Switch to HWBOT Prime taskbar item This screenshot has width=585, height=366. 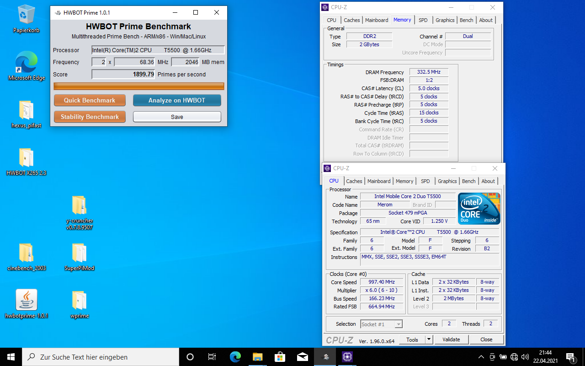pos(325,357)
